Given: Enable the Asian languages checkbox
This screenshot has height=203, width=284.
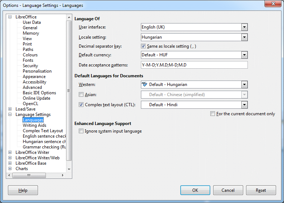Looking at the screenshot, I should click(81, 95).
